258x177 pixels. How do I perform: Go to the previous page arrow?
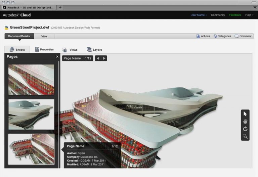pyautogui.click(x=98, y=58)
